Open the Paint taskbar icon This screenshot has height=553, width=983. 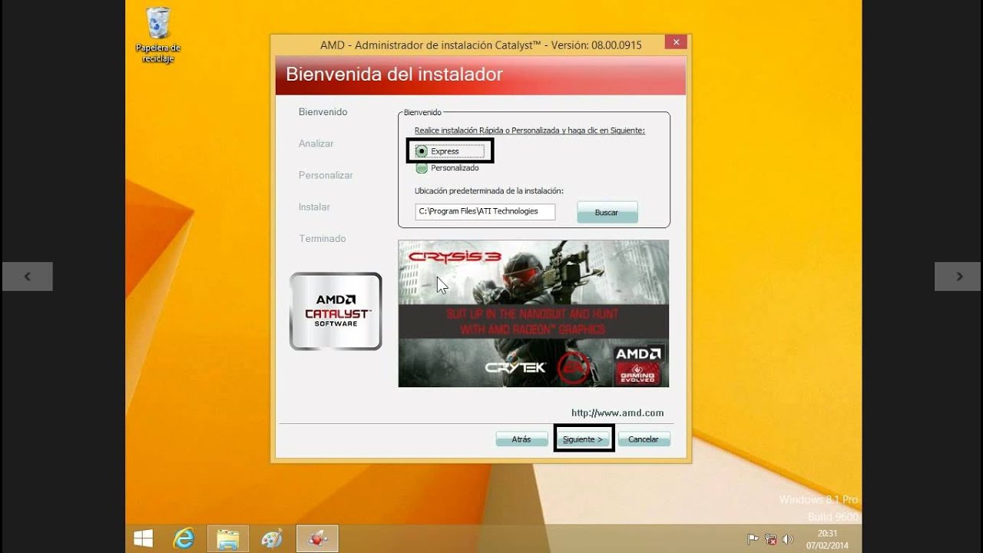click(272, 539)
